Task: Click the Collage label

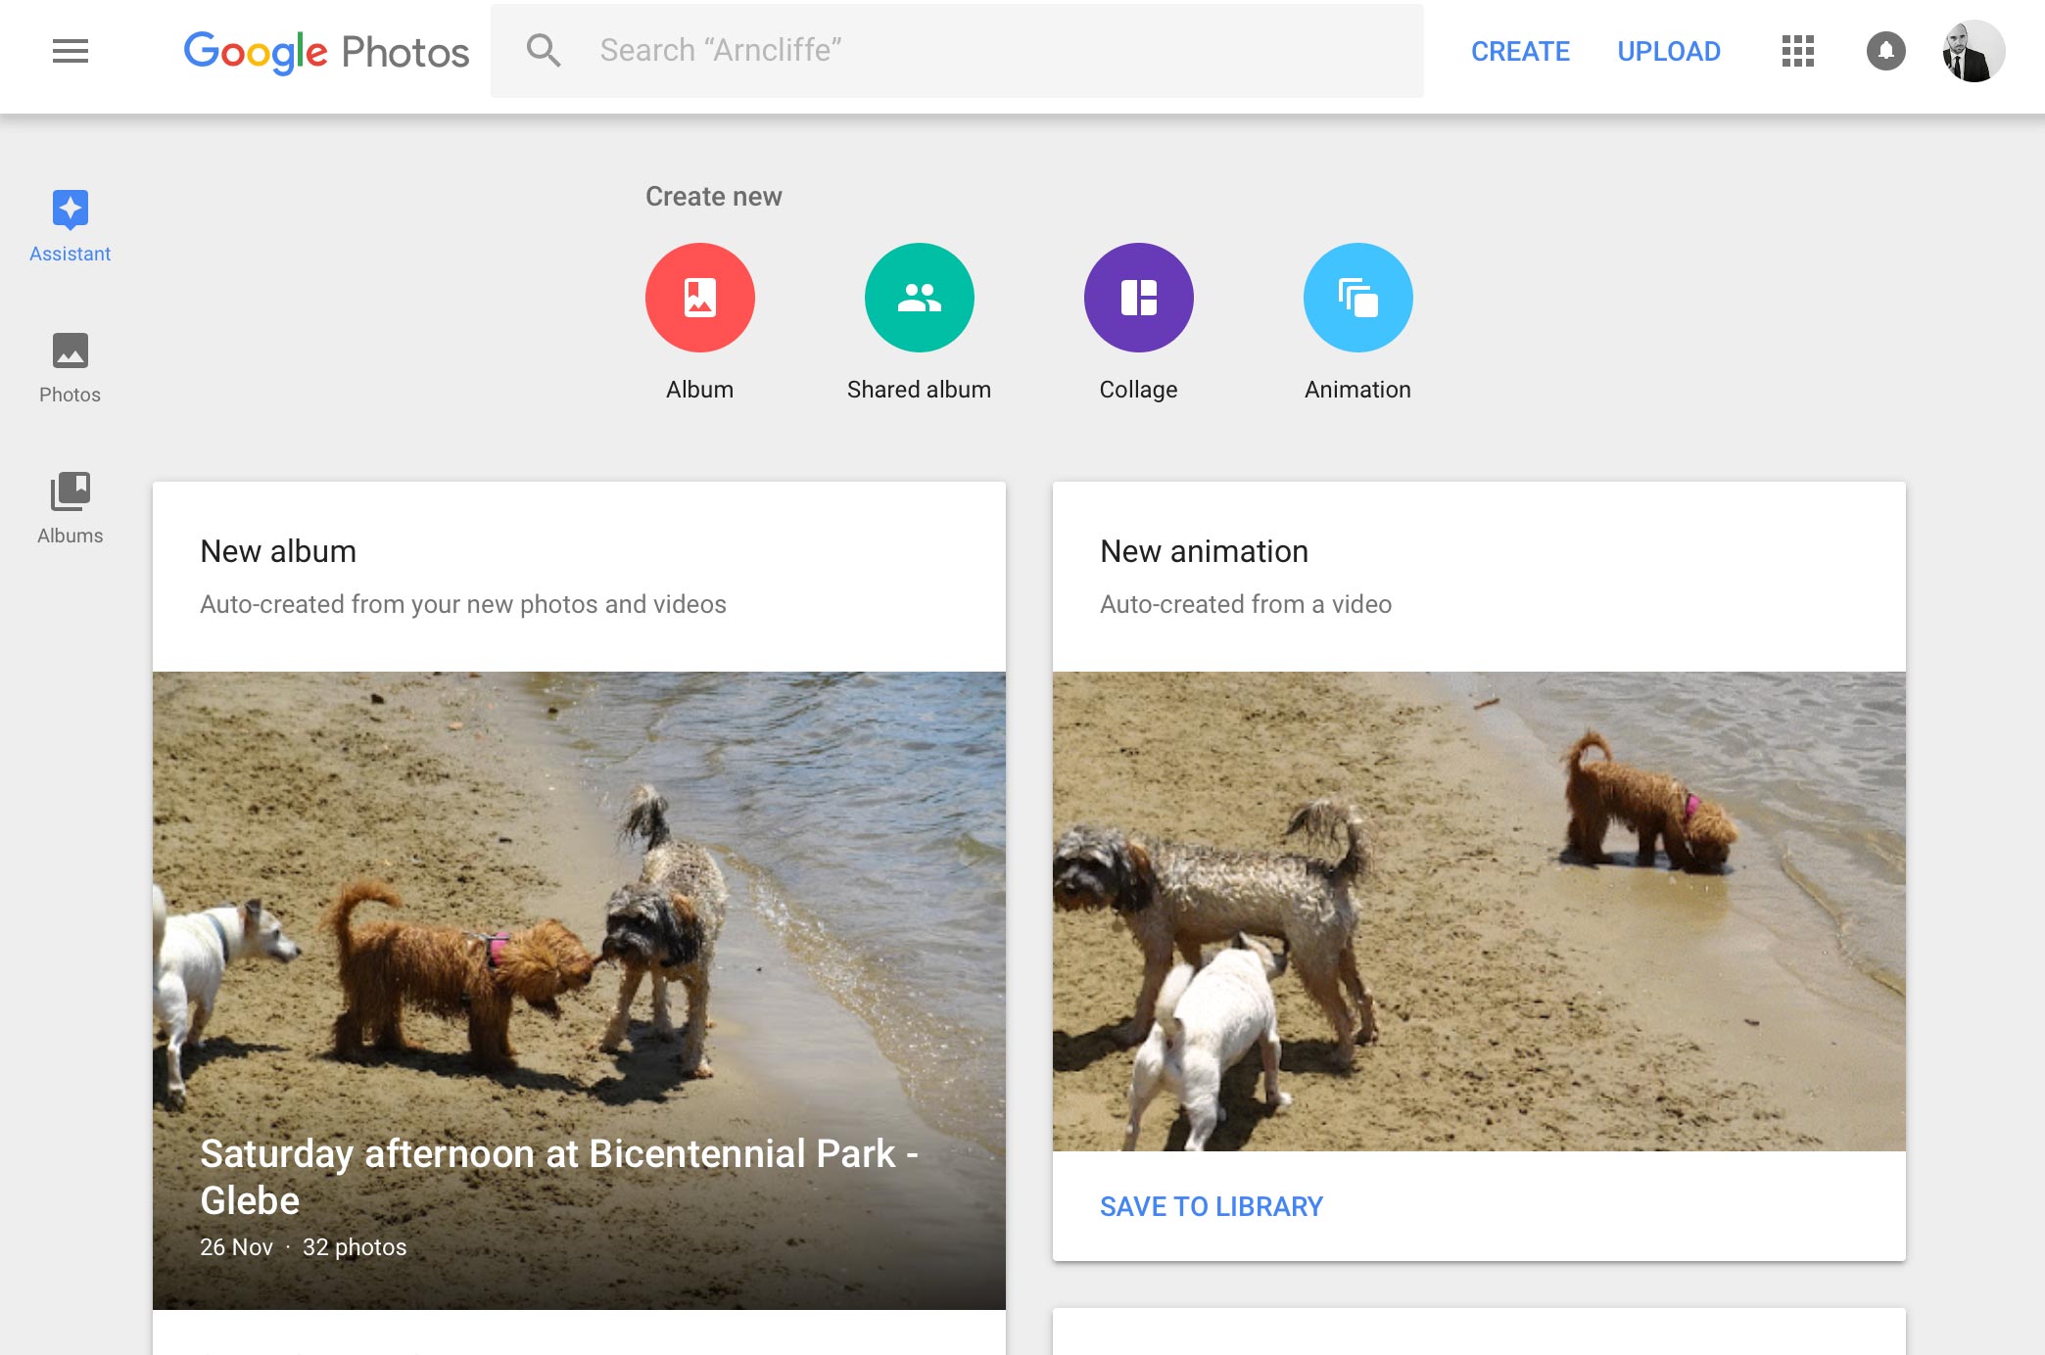Action: pos(1139,390)
